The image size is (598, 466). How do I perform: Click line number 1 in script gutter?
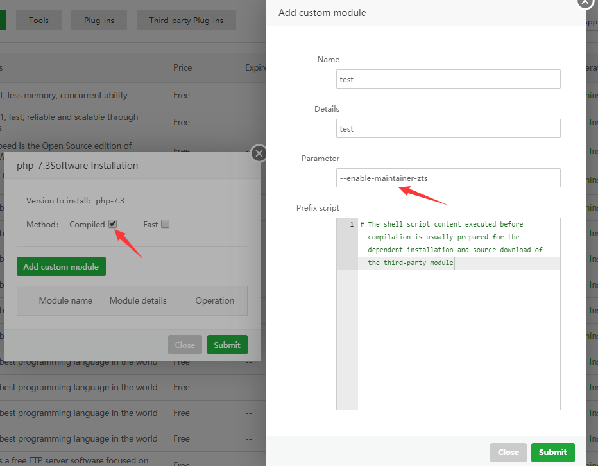click(x=351, y=225)
